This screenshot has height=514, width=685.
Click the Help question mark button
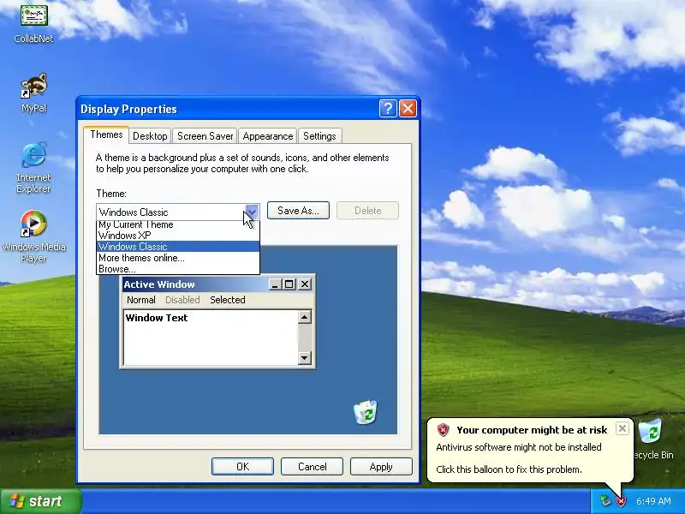point(388,109)
